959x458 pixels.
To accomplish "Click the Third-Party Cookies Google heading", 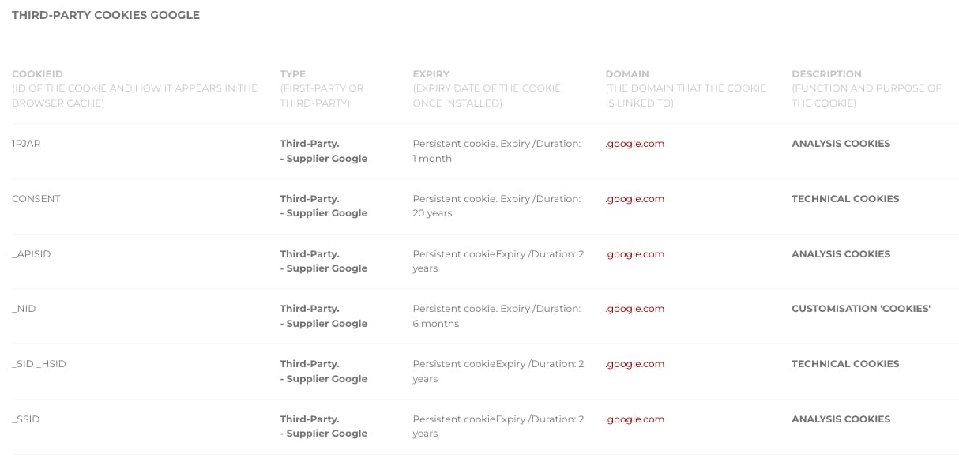I will (x=106, y=15).
